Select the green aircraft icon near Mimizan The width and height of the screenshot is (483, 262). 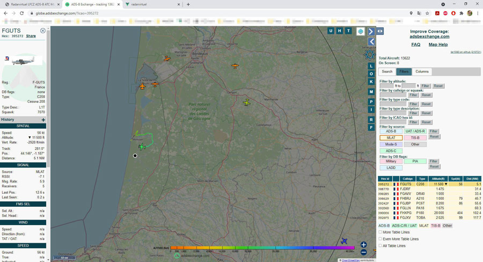point(142,147)
